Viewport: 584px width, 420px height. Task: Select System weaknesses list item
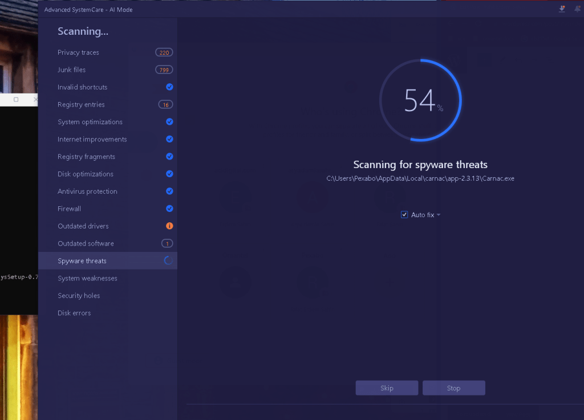click(108, 278)
